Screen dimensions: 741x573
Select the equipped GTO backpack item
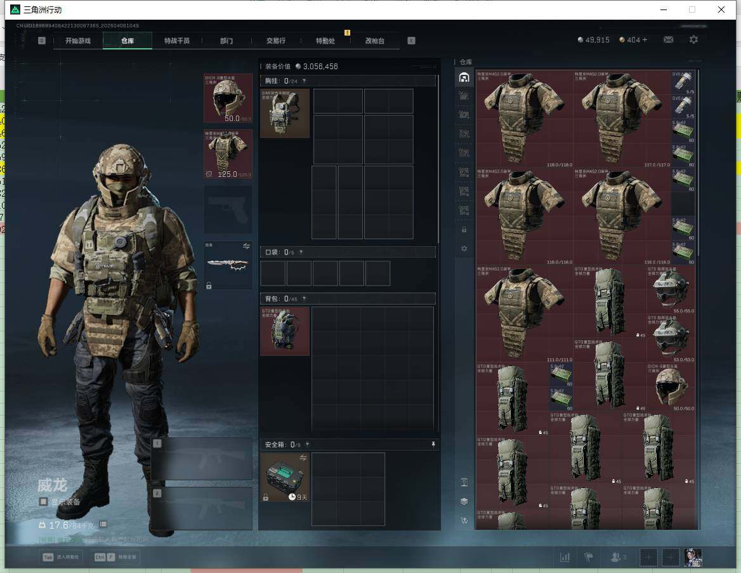[285, 331]
